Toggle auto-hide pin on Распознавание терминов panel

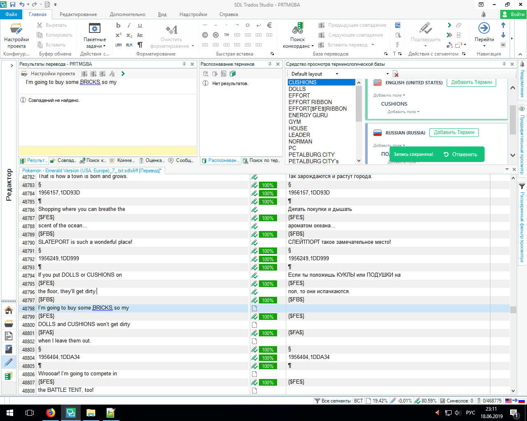coord(270,64)
